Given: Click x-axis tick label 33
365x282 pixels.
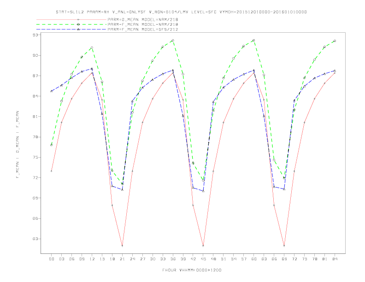Looking at the screenshot, I should coord(163,259).
